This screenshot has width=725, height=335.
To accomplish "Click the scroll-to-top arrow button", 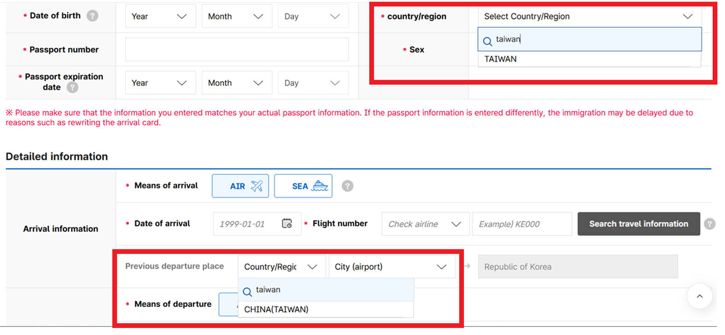I will [x=699, y=296].
